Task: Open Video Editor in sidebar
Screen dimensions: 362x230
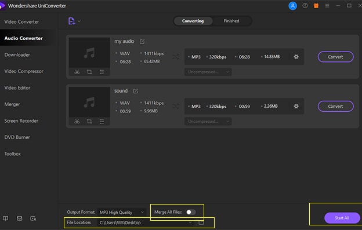Action: (x=17, y=88)
